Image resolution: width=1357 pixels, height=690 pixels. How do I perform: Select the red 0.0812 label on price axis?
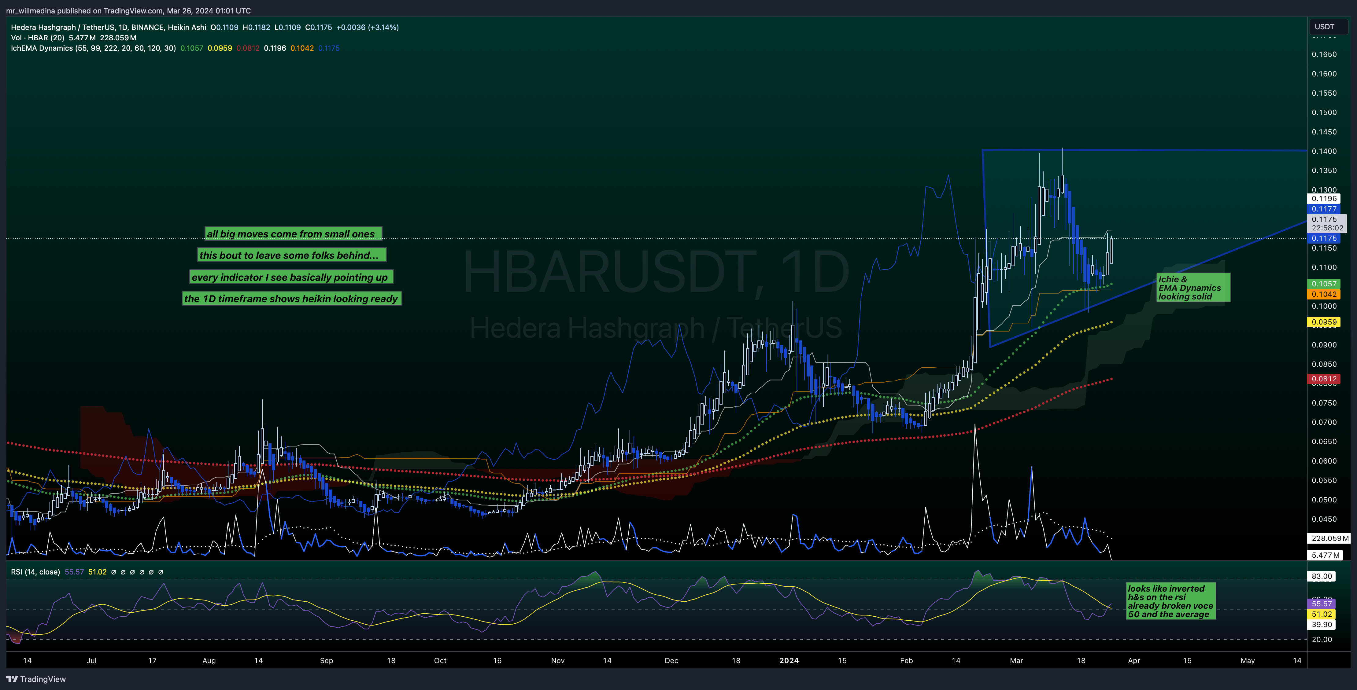(x=1324, y=379)
